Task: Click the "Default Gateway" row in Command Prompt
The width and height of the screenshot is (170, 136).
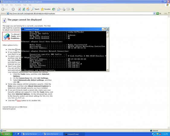Action: [55, 66]
